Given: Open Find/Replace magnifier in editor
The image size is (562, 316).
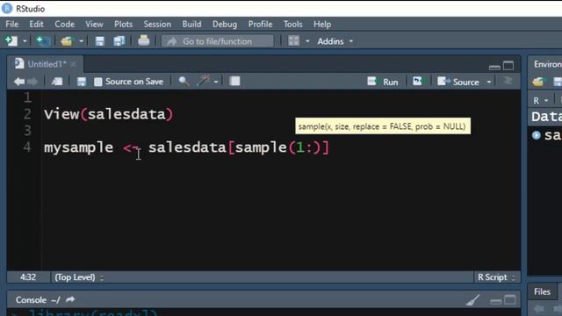Looking at the screenshot, I should tap(184, 81).
